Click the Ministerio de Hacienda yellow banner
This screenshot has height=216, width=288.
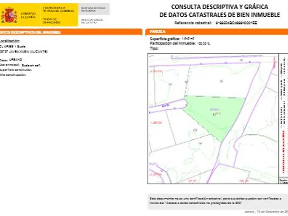tap(57, 15)
